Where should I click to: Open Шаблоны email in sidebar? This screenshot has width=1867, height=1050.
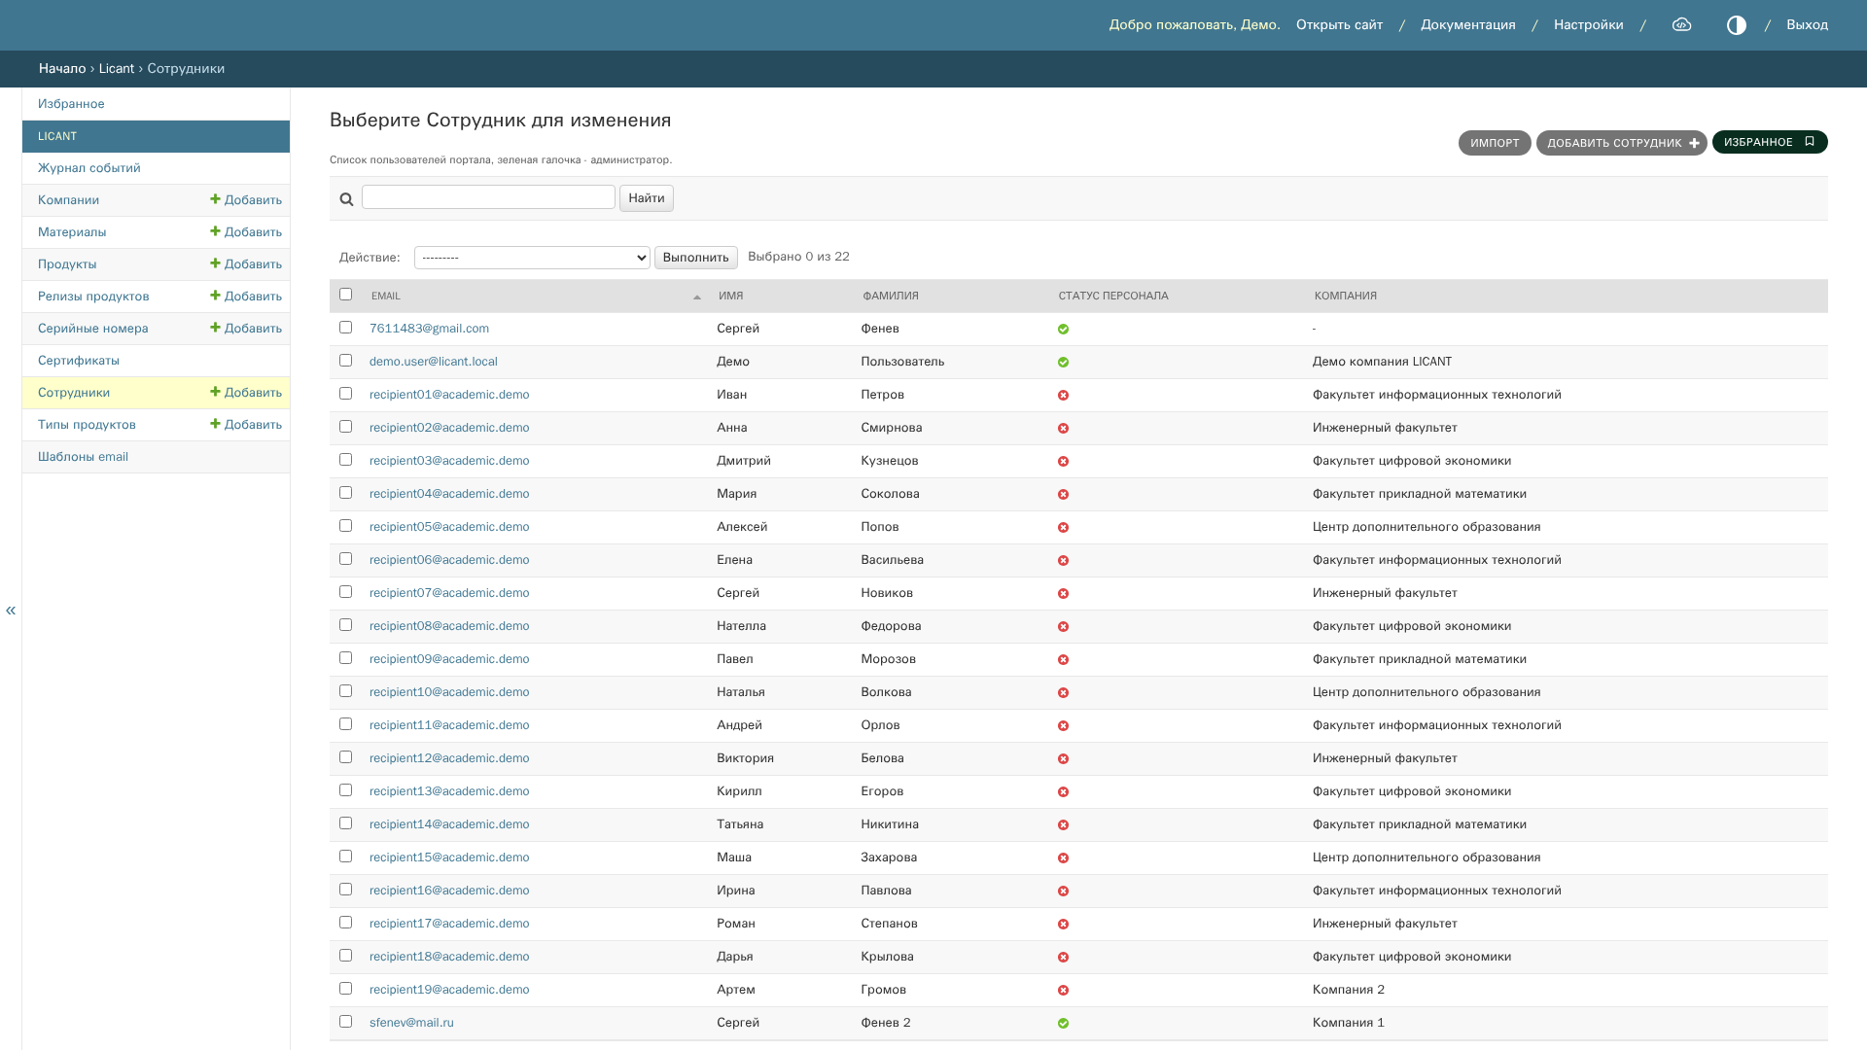pyautogui.click(x=83, y=457)
